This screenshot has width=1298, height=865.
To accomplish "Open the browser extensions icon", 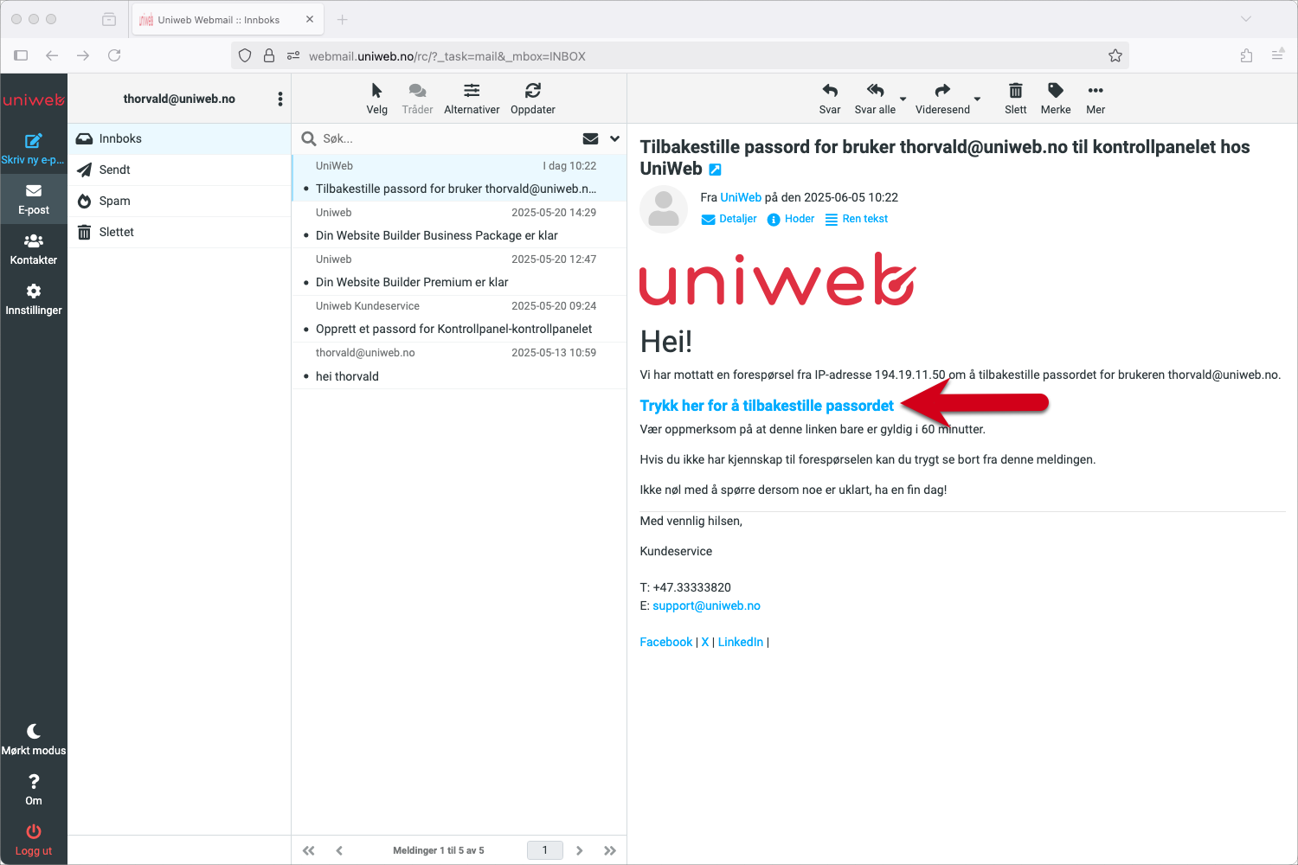I will 1246,55.
